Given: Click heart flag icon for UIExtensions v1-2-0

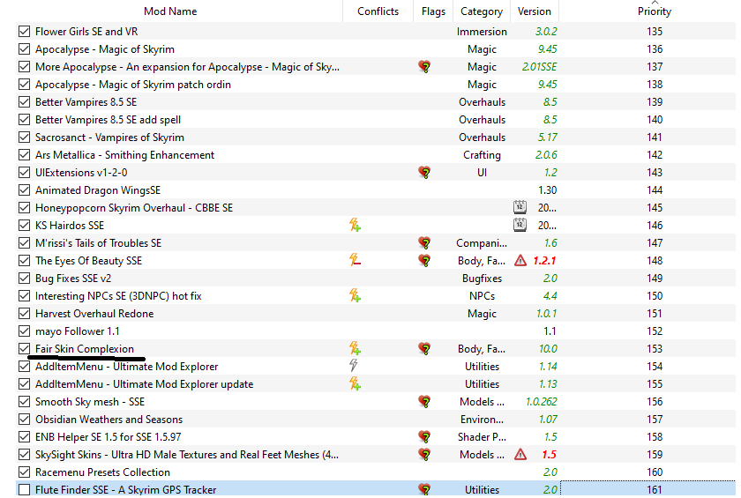Looking at the screenshot, I should pyautogui.click(x=424, y=172).
